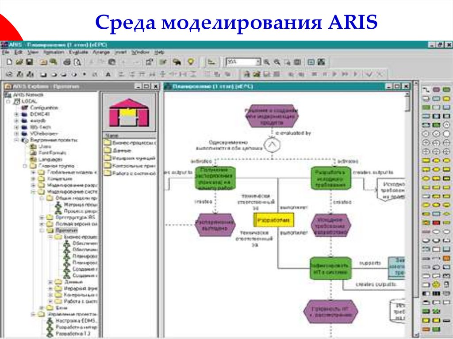Expand the Данные folder in explorer tree
This screenshot has width=453, height=339.
[50, 282]
